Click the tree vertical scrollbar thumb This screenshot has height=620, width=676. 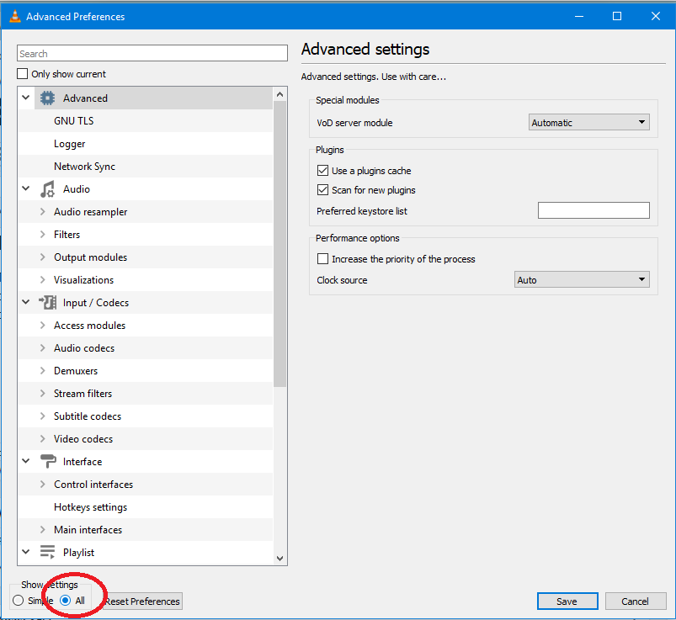tap(279, 243)
